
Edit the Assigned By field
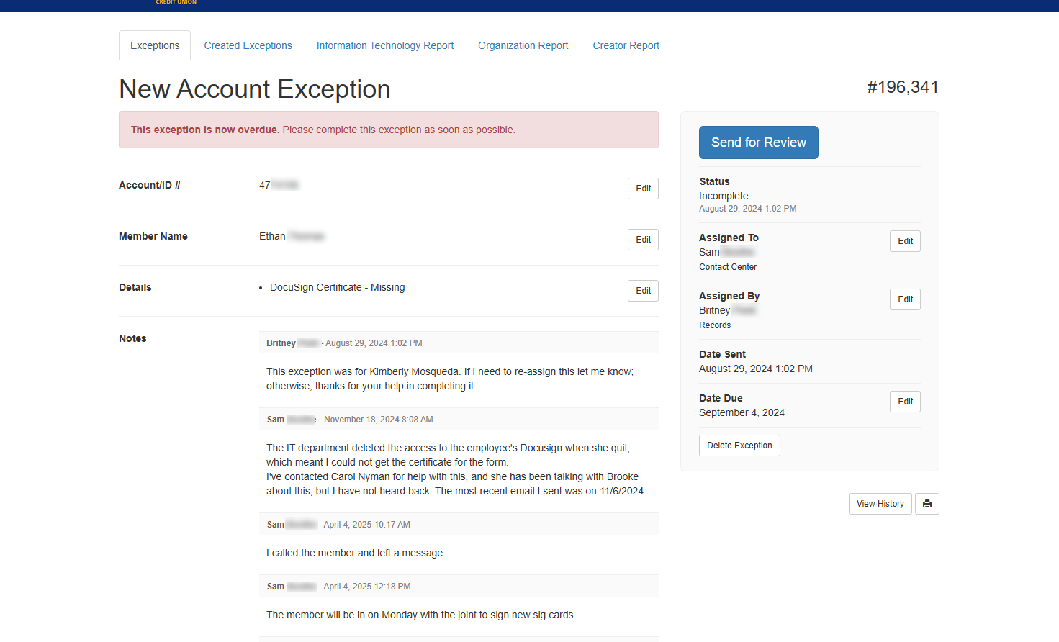[905, 299]
